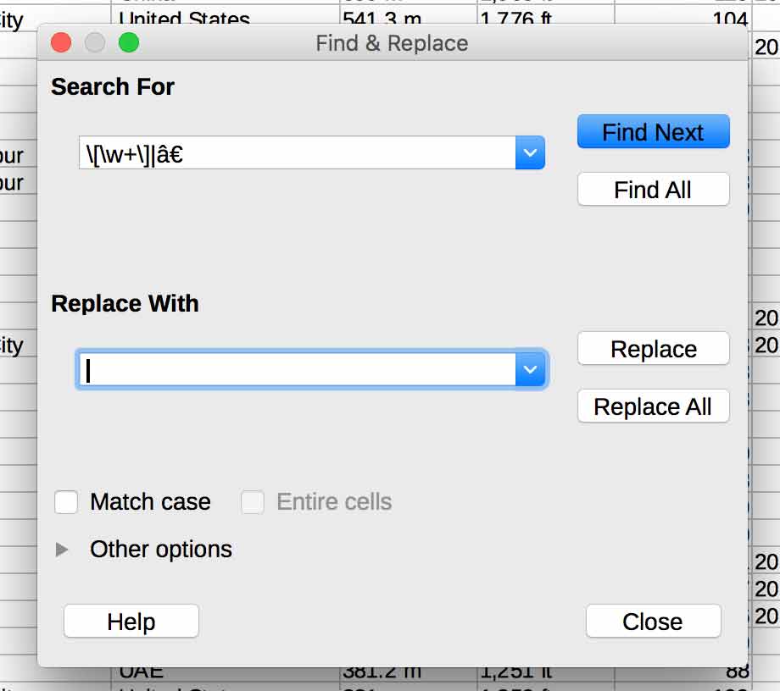Open the Search For history dropdown arrow
Screen dimensions: 780x691
[530, 152]
